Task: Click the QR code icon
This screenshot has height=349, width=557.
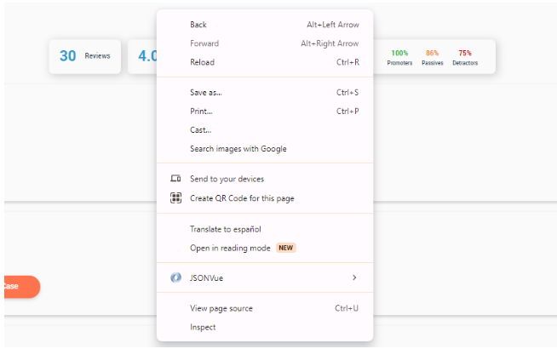Action: tap(175, 197)
